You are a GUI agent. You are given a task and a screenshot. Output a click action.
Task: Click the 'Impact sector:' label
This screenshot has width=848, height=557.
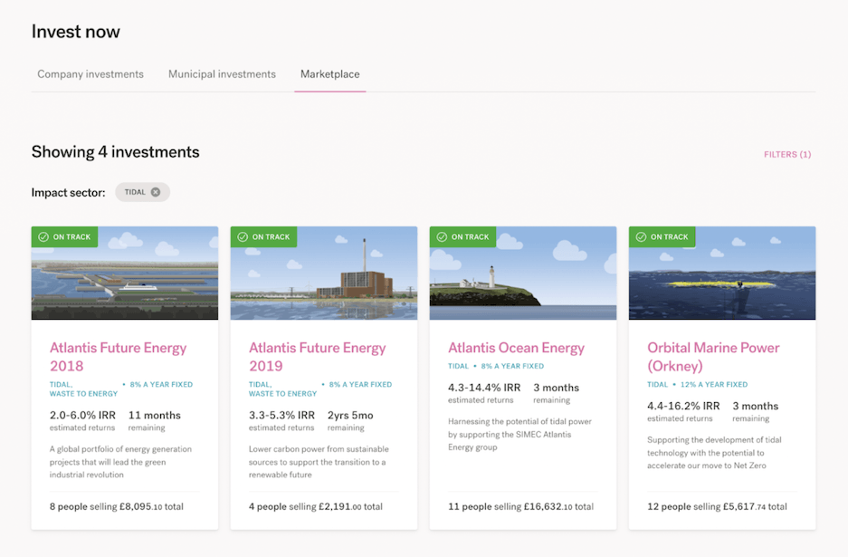tap(68, 193)
